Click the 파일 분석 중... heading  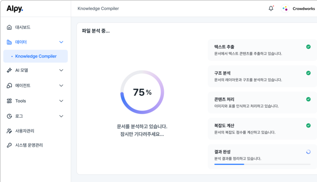tap(96, 31)
